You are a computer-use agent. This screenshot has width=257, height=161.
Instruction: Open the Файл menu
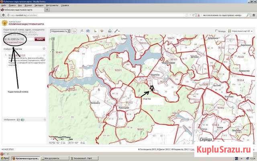4,5
